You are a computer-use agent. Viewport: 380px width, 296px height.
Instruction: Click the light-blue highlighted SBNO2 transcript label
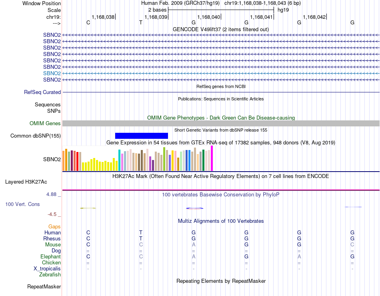[x=52, y=73]
